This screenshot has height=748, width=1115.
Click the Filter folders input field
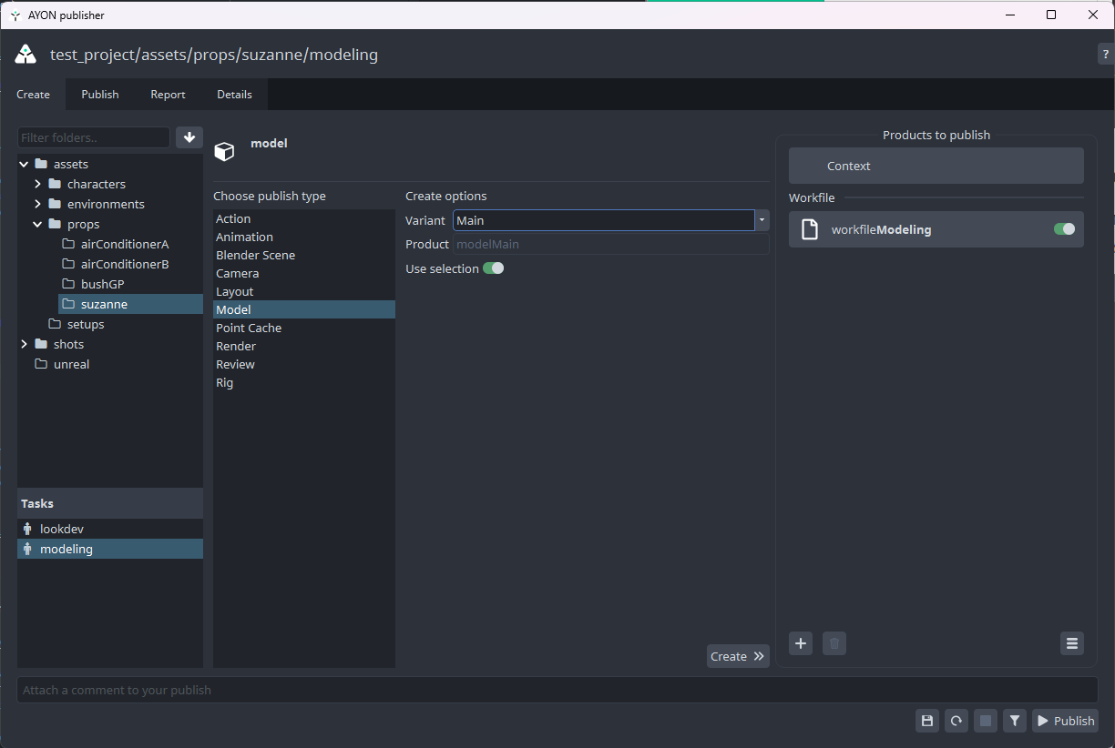coord(94,137)
